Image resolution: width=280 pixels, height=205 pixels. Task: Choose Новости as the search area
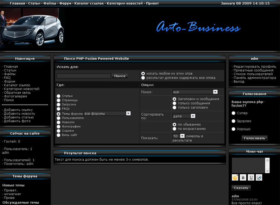(x=58, y=122)
